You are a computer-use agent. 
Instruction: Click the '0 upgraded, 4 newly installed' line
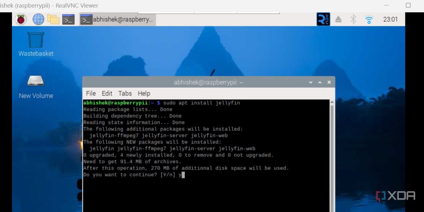click(x=178, y=155)
